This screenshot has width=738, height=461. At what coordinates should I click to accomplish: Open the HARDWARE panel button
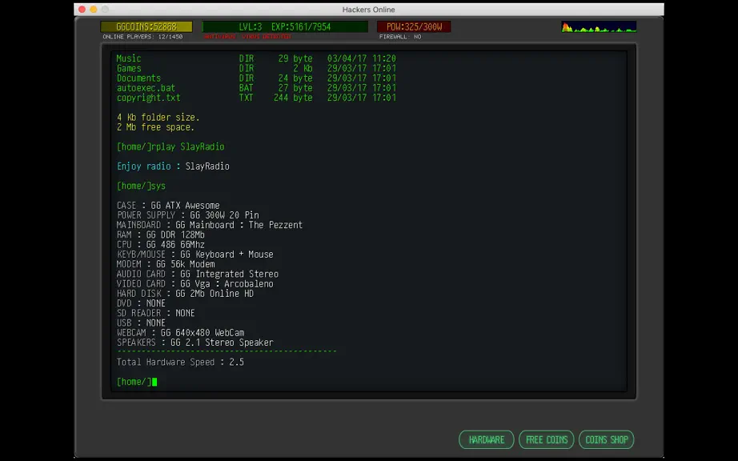click(x=486, y=440)
